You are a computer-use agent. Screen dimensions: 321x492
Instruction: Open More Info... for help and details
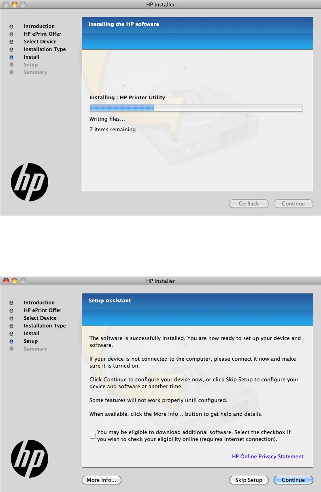[101, 480]
